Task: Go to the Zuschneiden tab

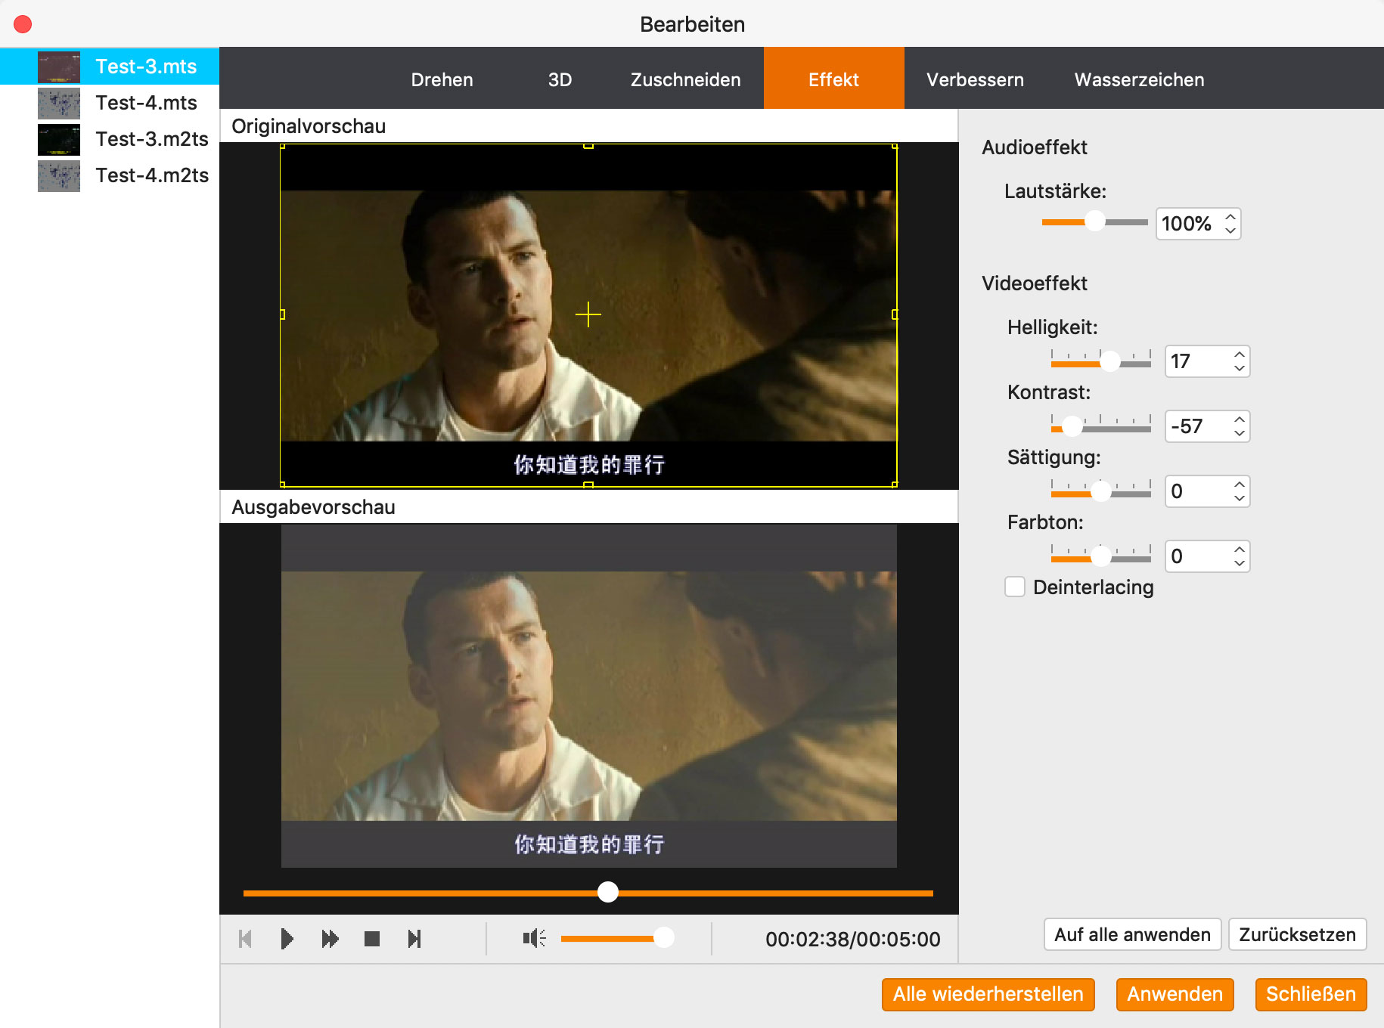Action: [x=685, y=79]
